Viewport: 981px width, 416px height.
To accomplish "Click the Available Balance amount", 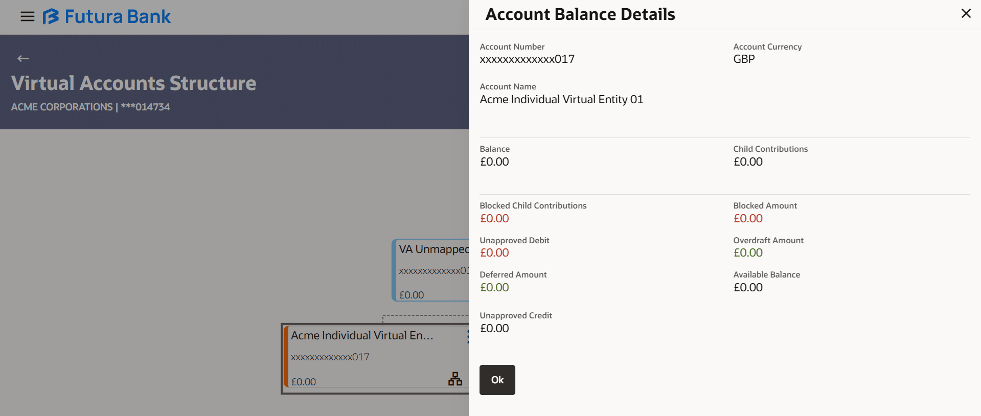I will pos(748,288).
